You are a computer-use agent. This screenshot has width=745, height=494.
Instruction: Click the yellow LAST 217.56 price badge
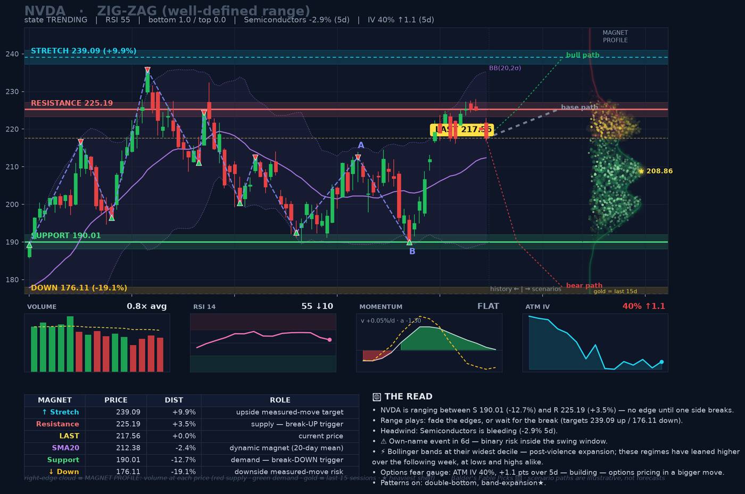click(x=462, y=129)
